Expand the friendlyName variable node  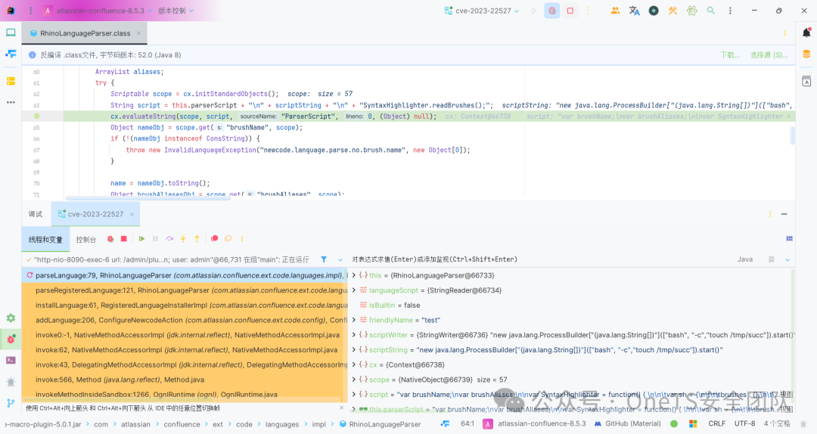pos(354,320)
